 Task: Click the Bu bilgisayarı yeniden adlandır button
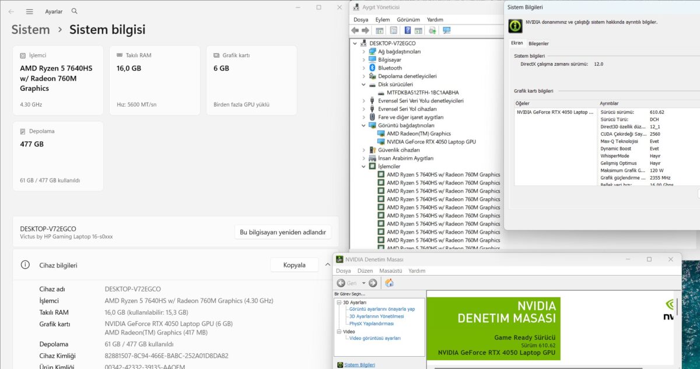(x=283, y=232)
